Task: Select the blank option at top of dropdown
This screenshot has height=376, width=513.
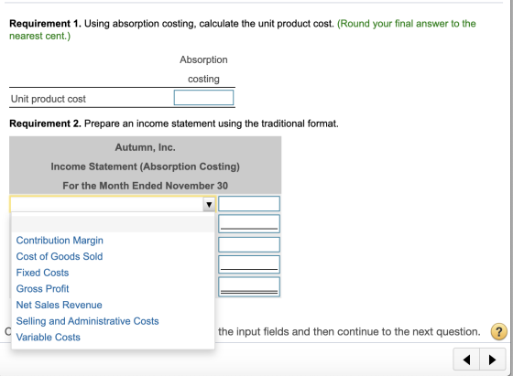Action: coord(113,224)
